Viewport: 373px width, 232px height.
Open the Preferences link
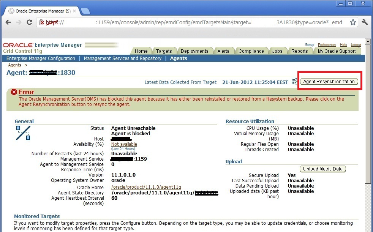point(327,45)
